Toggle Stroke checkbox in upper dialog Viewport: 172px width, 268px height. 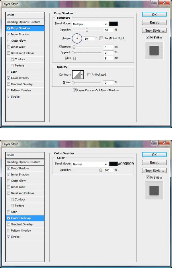coord(9,97)
